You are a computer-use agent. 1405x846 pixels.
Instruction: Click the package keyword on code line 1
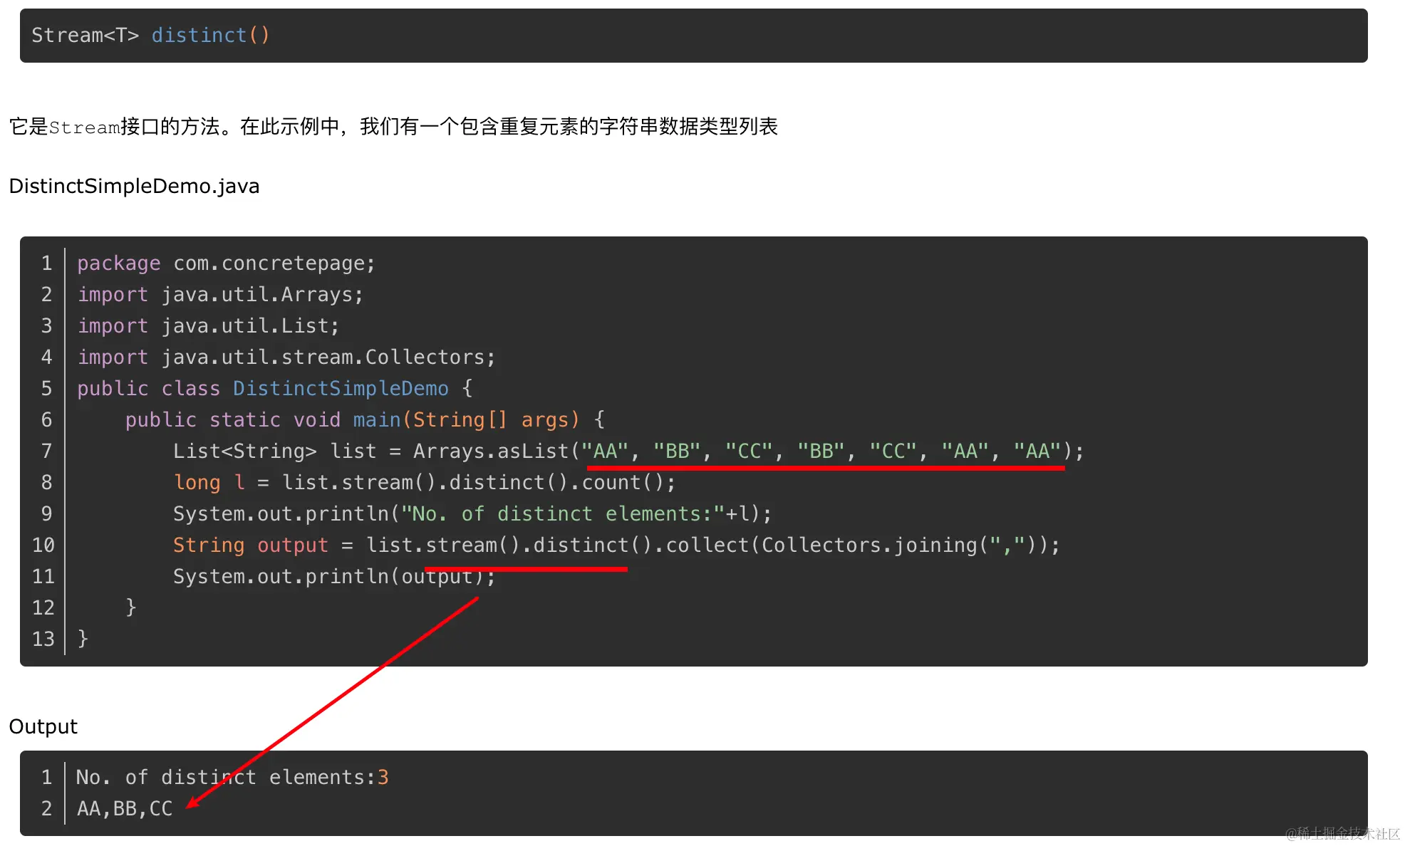(x=118, y=263)
